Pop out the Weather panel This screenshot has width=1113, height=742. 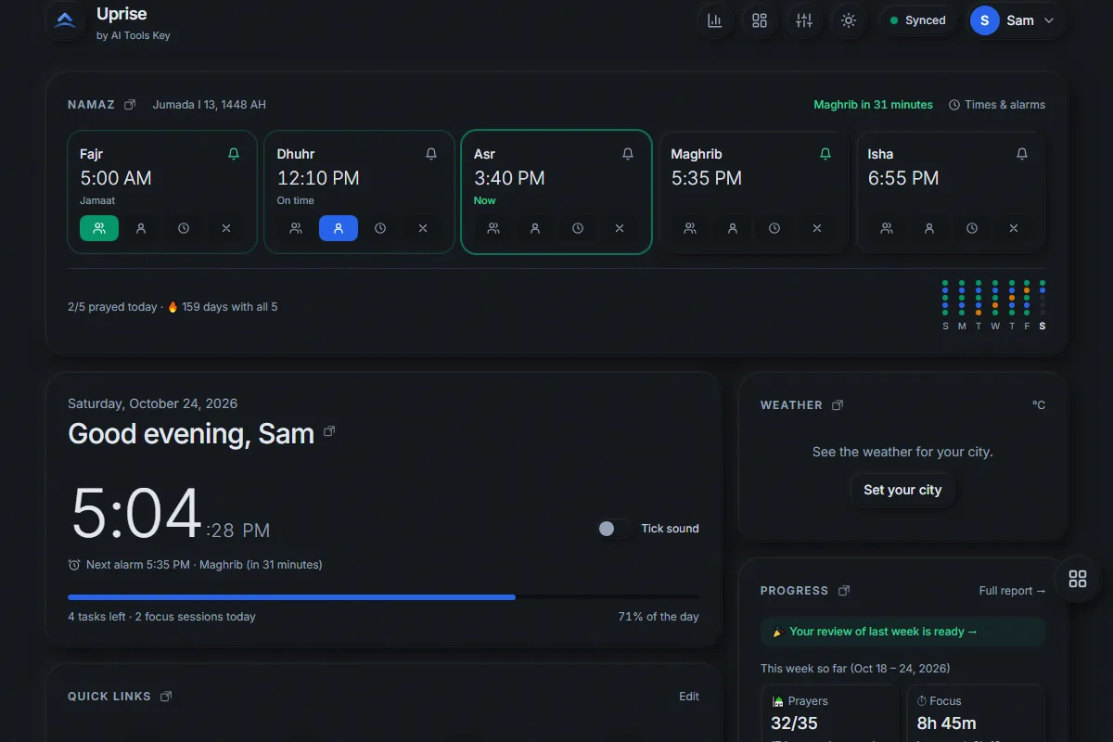(838, 405)
